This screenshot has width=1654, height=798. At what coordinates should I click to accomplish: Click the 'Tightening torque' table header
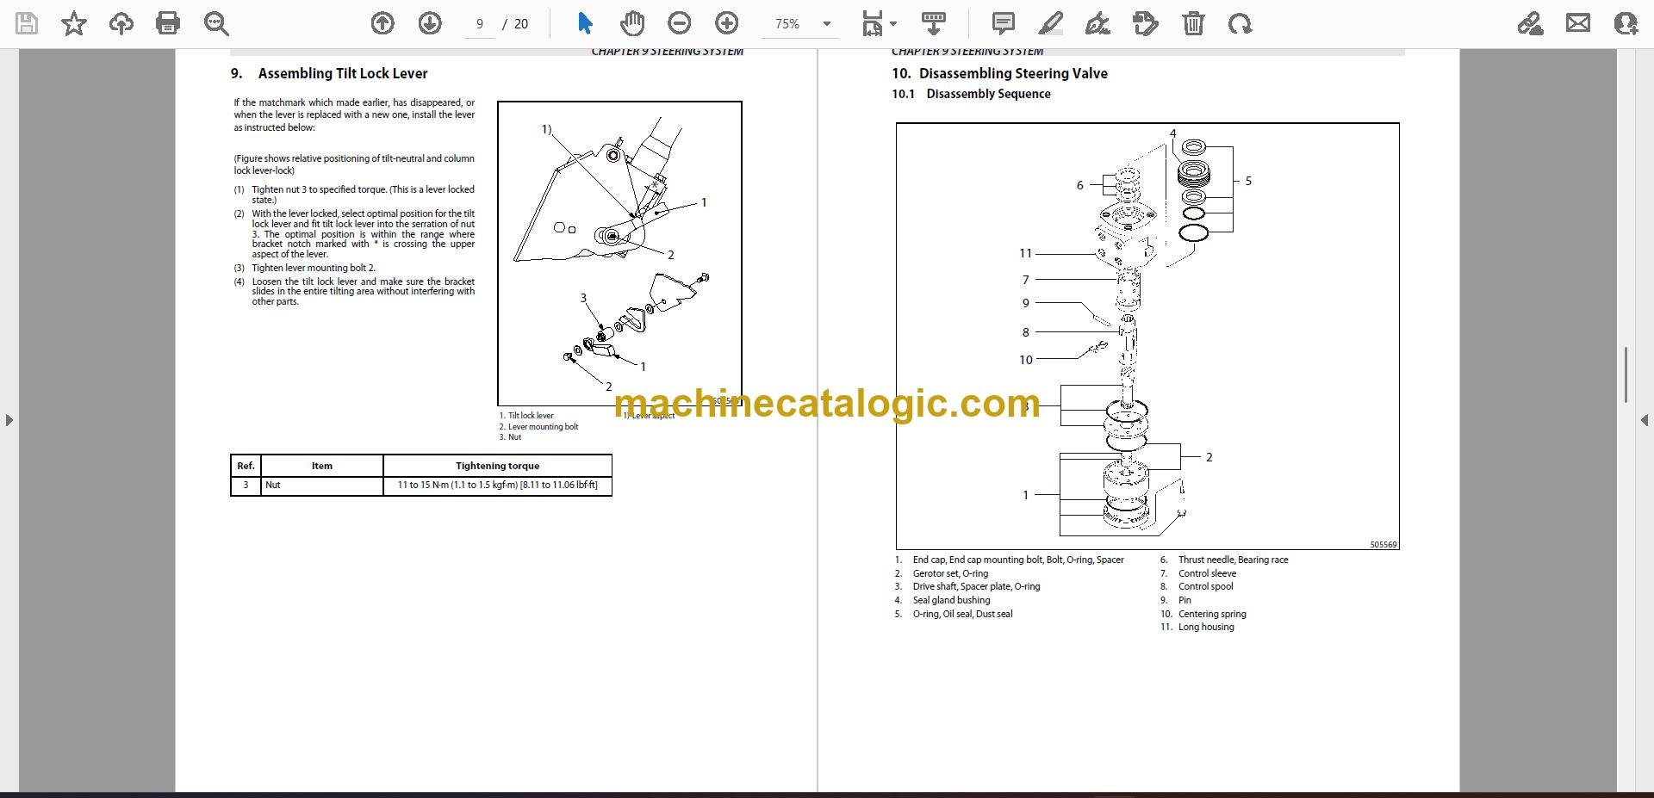498,466
